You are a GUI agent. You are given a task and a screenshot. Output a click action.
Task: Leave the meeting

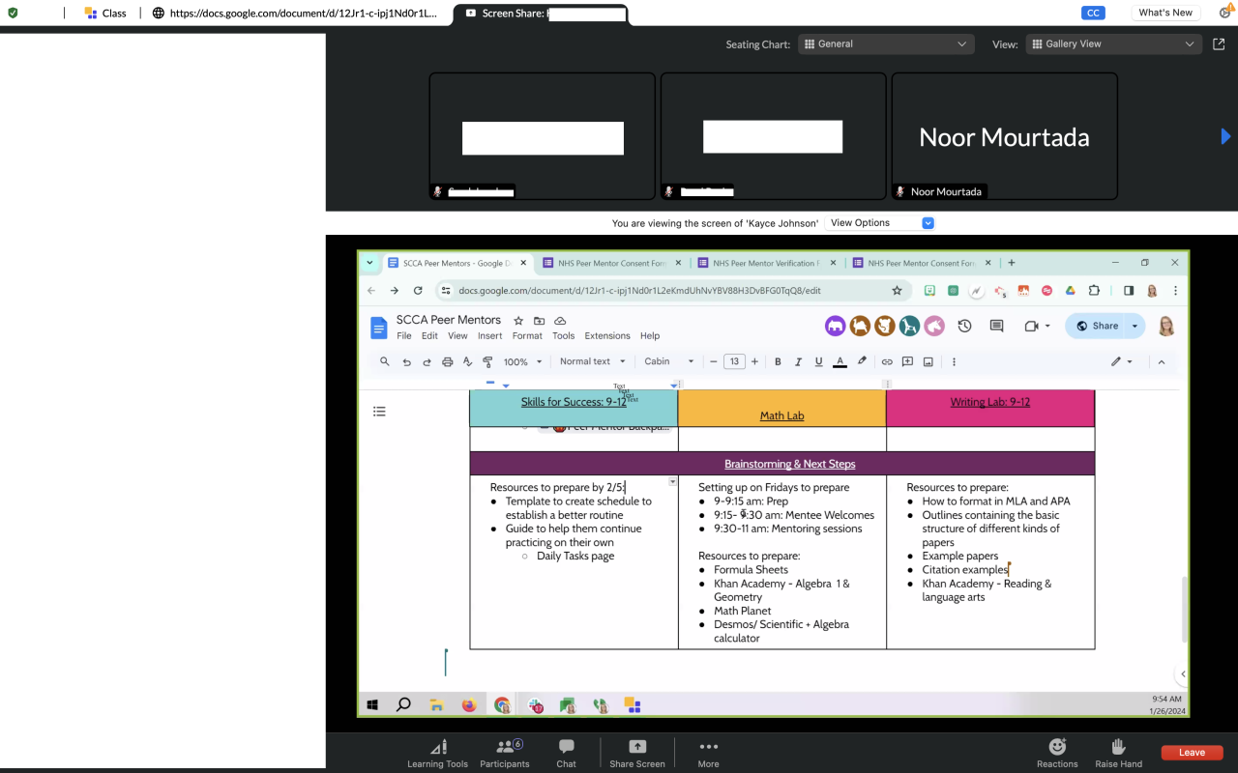pos(1192,753)
